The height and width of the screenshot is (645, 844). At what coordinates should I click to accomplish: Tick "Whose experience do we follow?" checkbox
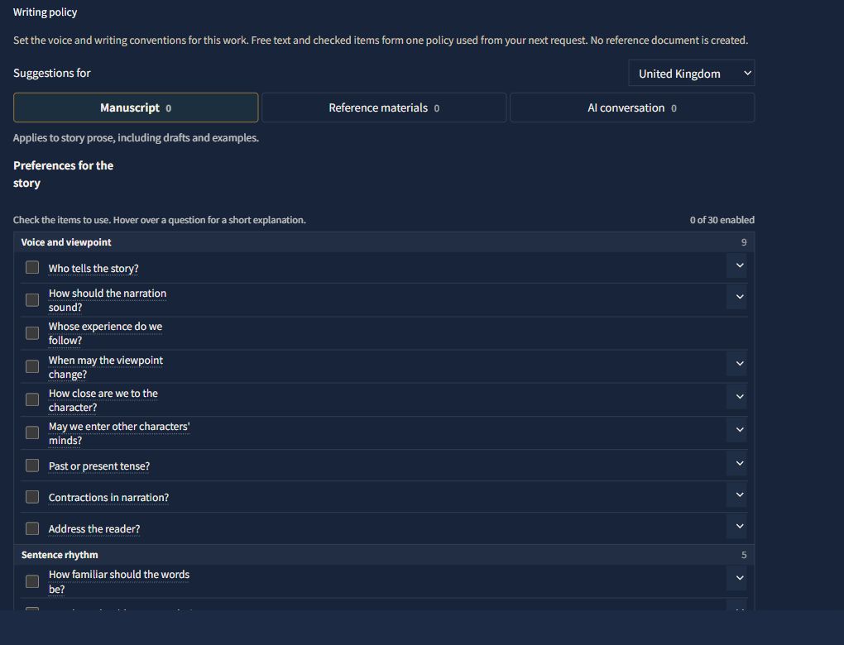pos(32,333)
